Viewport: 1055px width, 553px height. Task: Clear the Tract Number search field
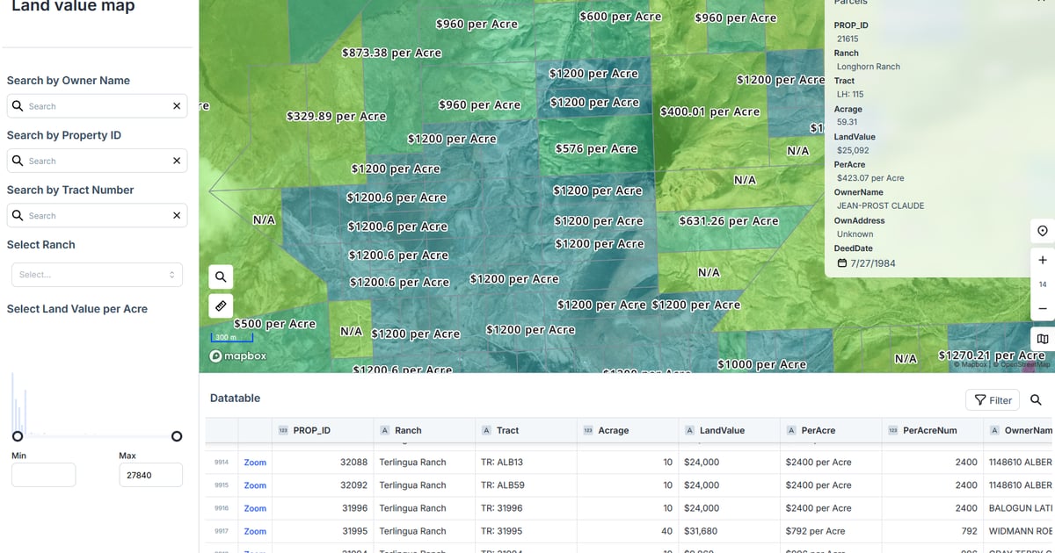(x=176, y=215)
